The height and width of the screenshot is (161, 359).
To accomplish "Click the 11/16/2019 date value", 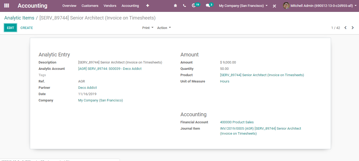I will [x=87, y=94].
